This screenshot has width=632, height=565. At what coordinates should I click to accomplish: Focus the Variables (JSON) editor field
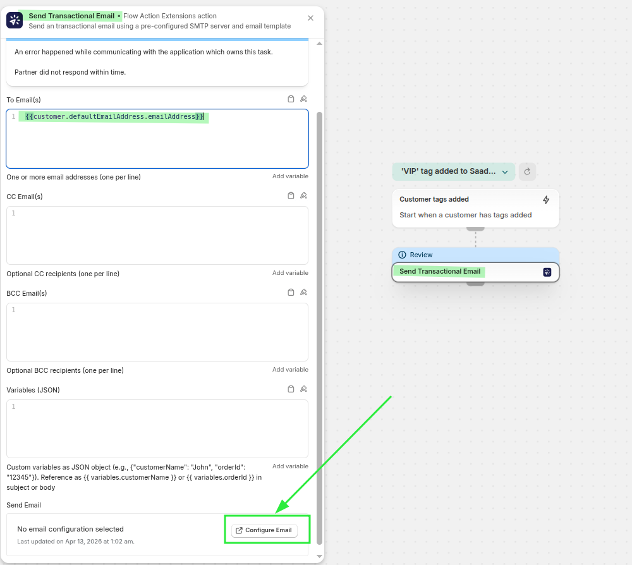point(157,428)
